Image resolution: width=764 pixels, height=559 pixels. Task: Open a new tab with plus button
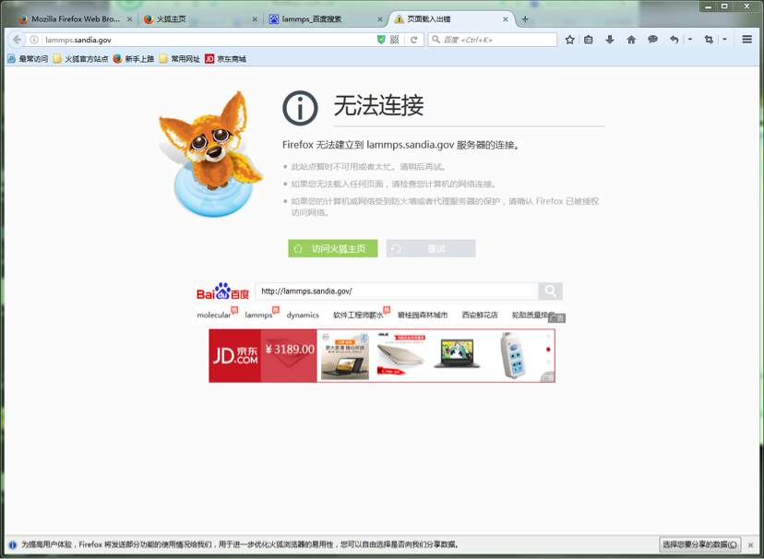pyautogui.click(x=525, y=19)
